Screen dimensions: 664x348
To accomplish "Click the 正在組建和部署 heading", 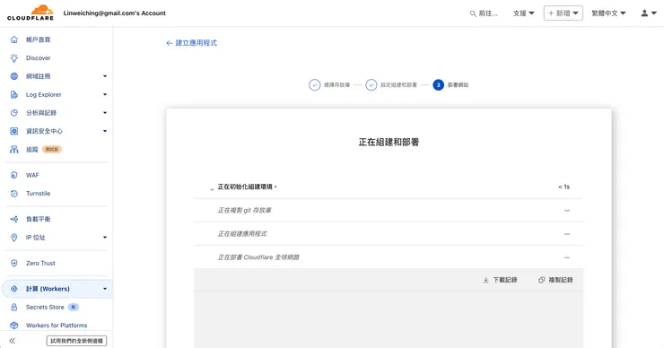I will tap(389, 143).
